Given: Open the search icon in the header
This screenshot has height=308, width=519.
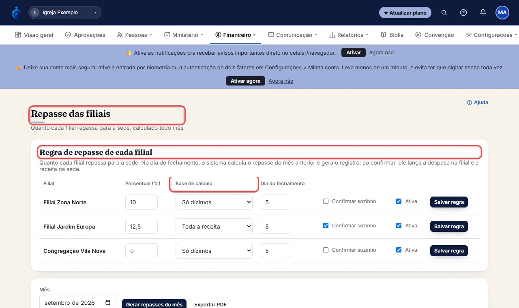Looking at the screenshot, I should pos(444,13).
